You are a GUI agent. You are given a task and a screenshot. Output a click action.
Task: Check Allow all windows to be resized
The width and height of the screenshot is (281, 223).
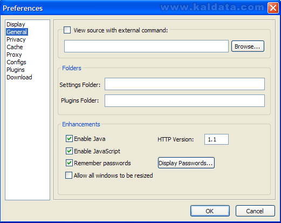pos(68,175)
